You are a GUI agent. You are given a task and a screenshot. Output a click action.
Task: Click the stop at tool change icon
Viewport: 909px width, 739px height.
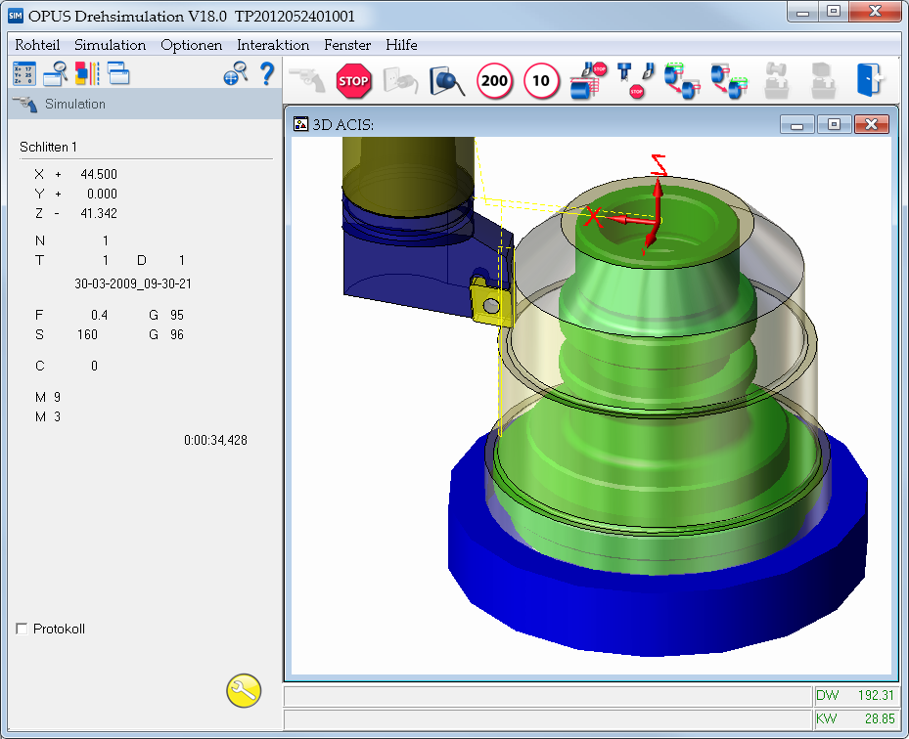(635, 80)
